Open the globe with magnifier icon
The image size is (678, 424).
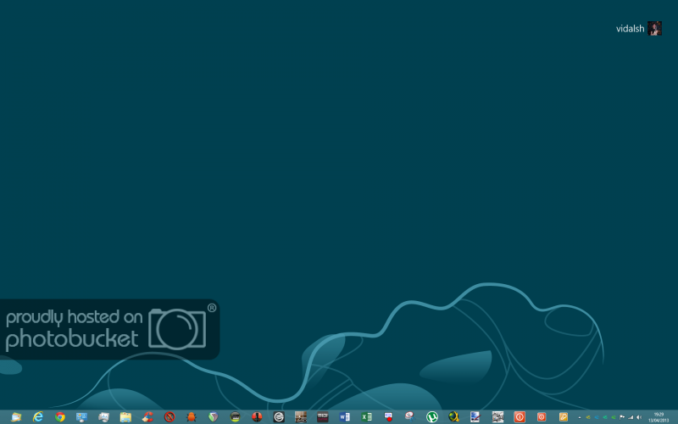coord(453,416)
